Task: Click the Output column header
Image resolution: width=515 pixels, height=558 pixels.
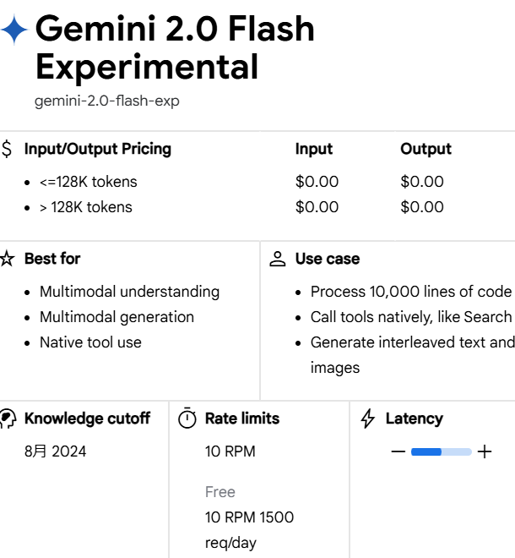Action: [x=426, y=149]
